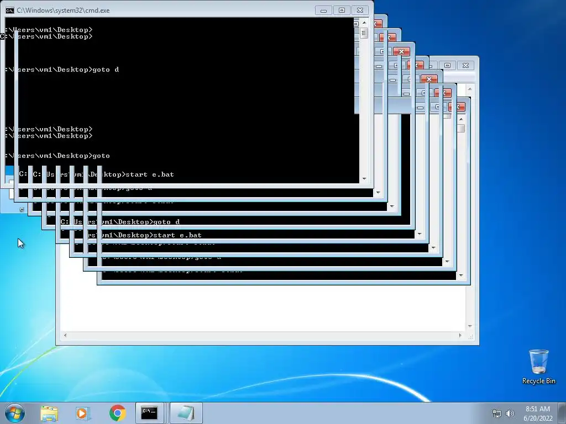This screenshot has height=424, width=566.
Task: Switch to Notepad via taskbar icon
Action: click(186, 413)
